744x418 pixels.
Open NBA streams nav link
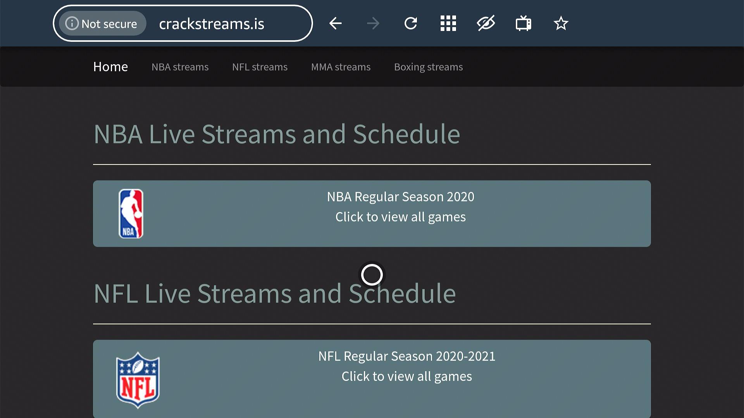pos(180,67)
